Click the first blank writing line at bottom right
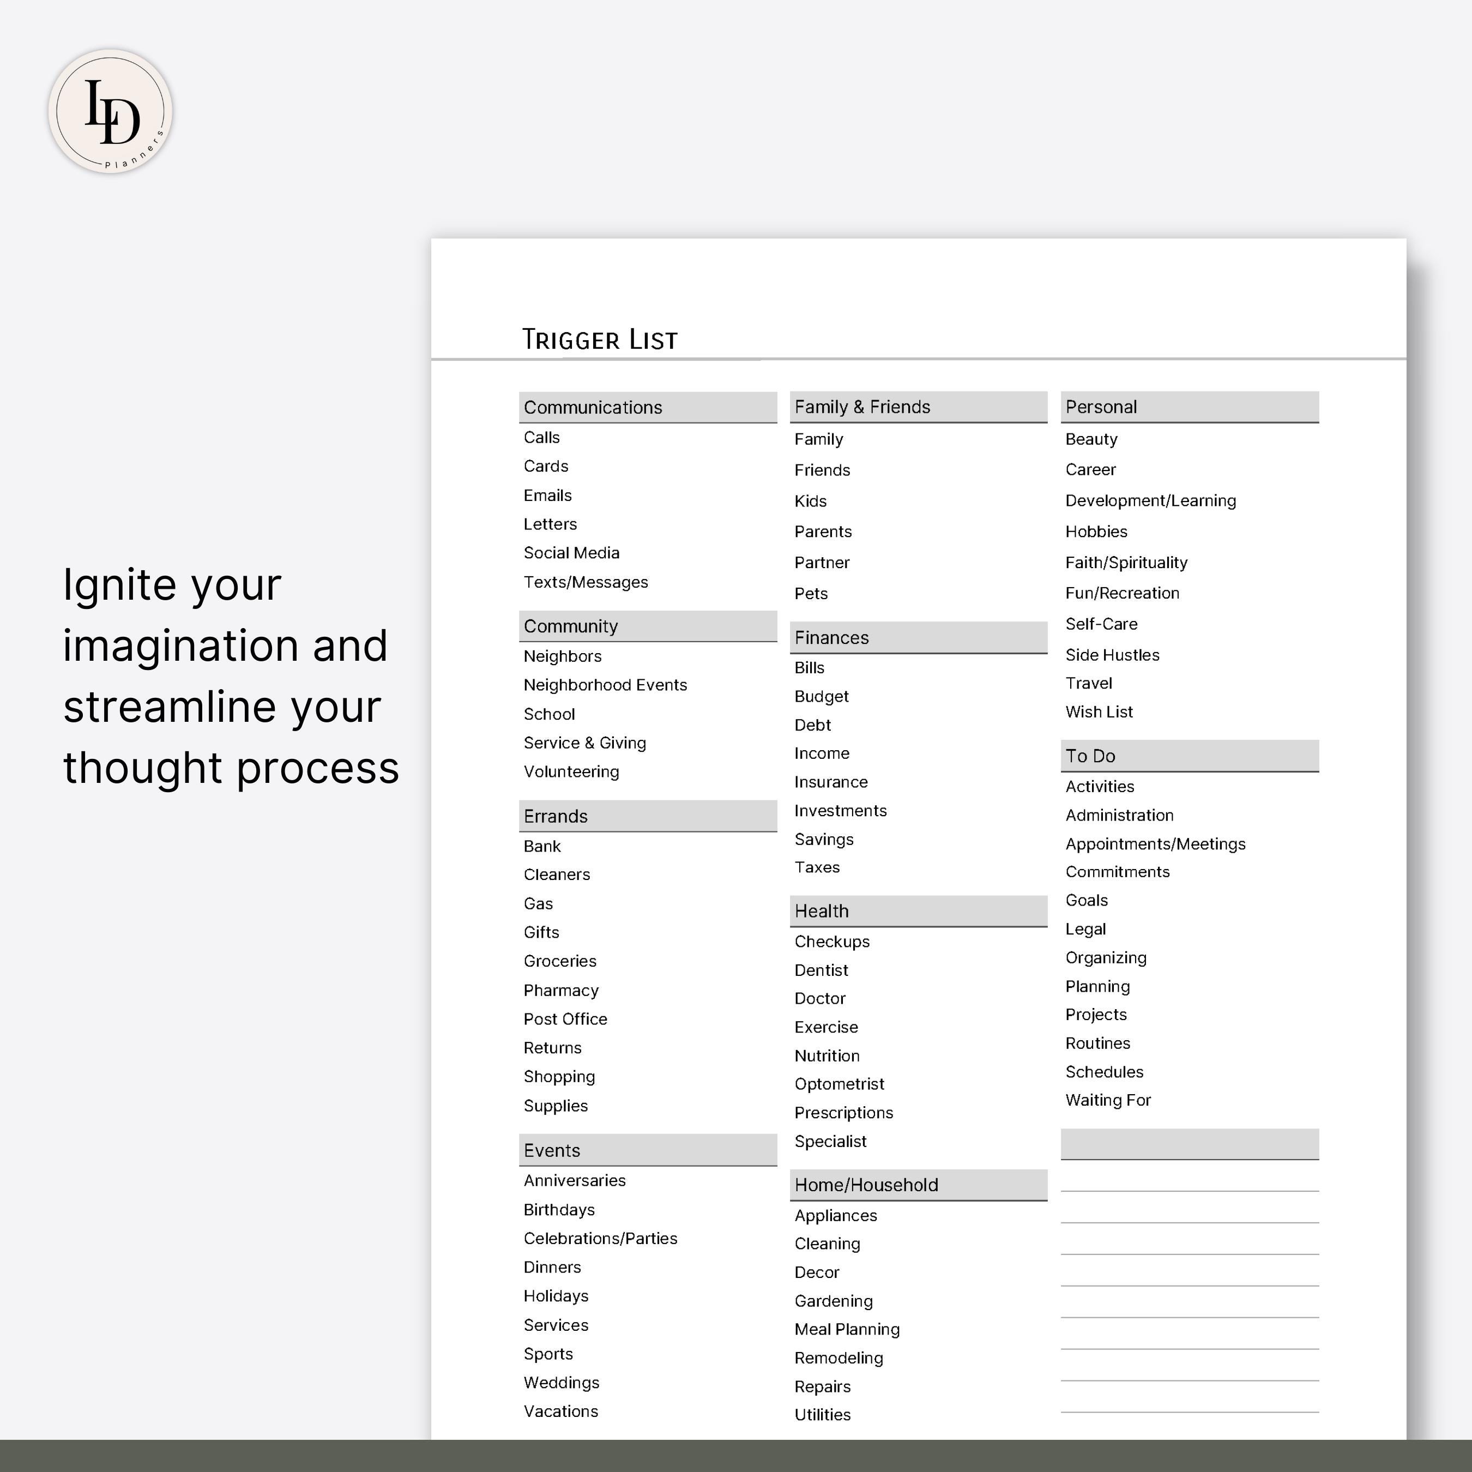This screenshot has height=1472, width=1472. (x=1190, y=1191)
